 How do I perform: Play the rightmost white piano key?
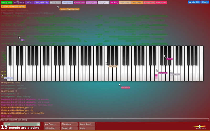point(202,63)
